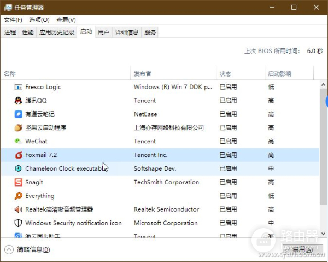Open the 服务 tab
This screenshot has height=262, width=328.
coord(150,32)
